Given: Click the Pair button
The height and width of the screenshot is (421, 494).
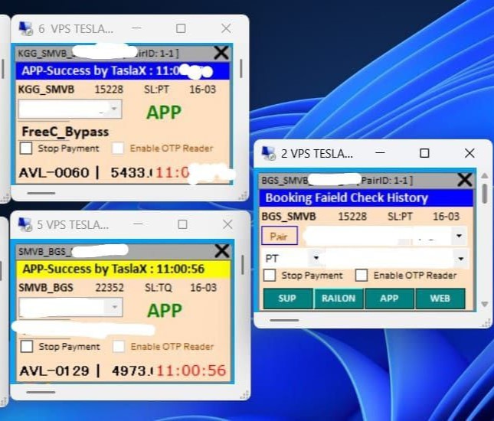Looking at the screenshot, I should click(279, 237).
